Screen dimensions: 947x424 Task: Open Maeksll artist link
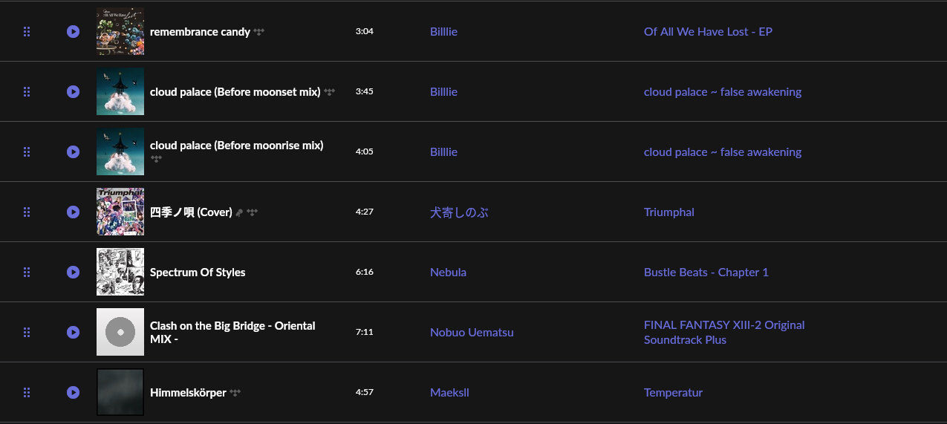click(449, 392)
